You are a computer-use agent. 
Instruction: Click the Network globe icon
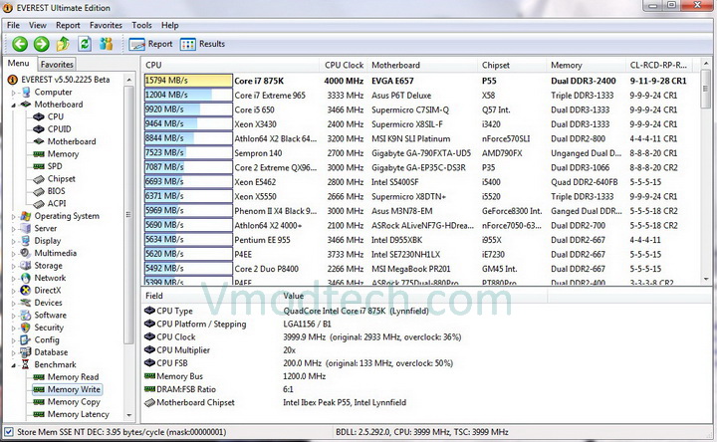[26, 278]
